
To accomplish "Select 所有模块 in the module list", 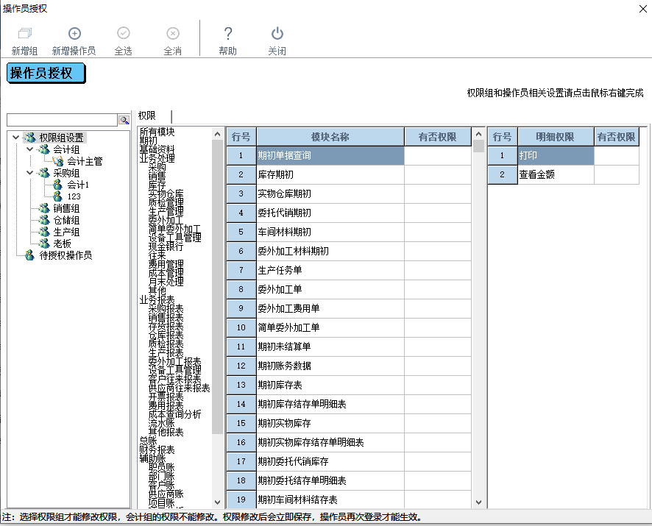I will pos(157,132).
